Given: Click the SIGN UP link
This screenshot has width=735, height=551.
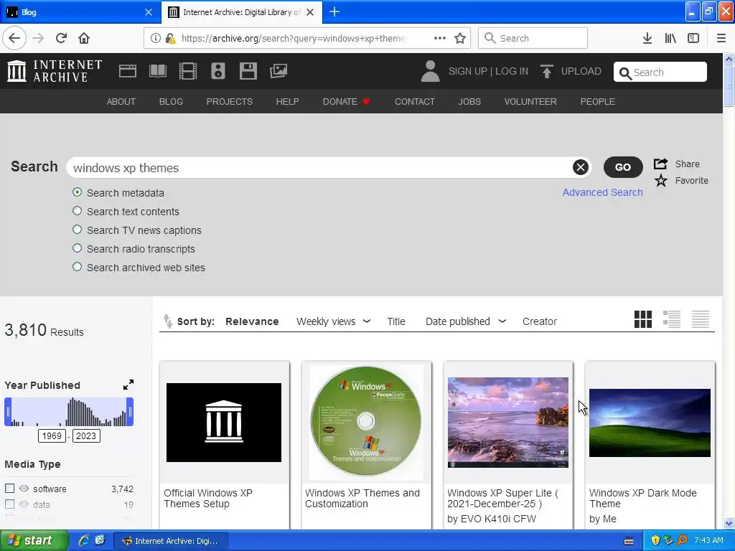Looking at the screenshot, I should [x=467, y=71].
